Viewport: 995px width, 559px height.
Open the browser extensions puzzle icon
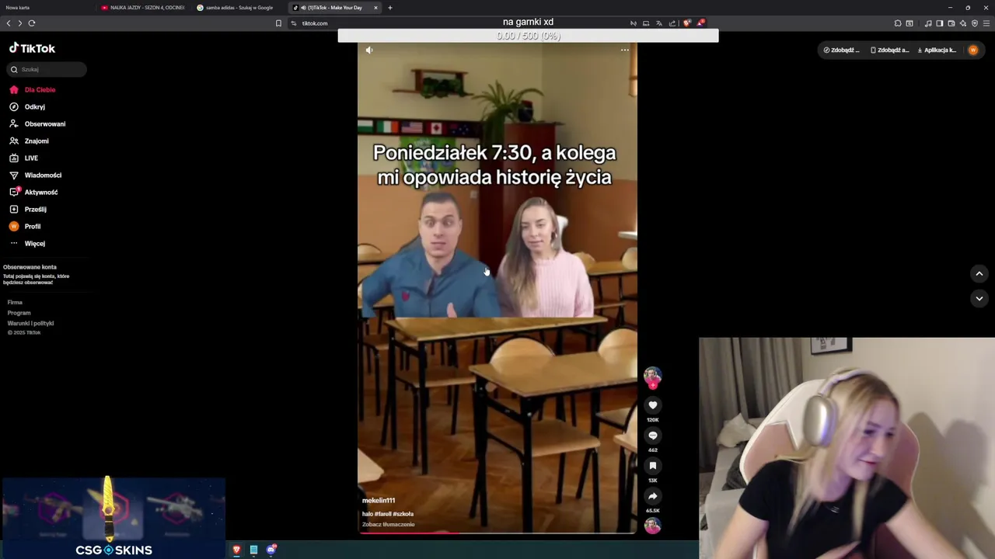[x=897, y=23]
